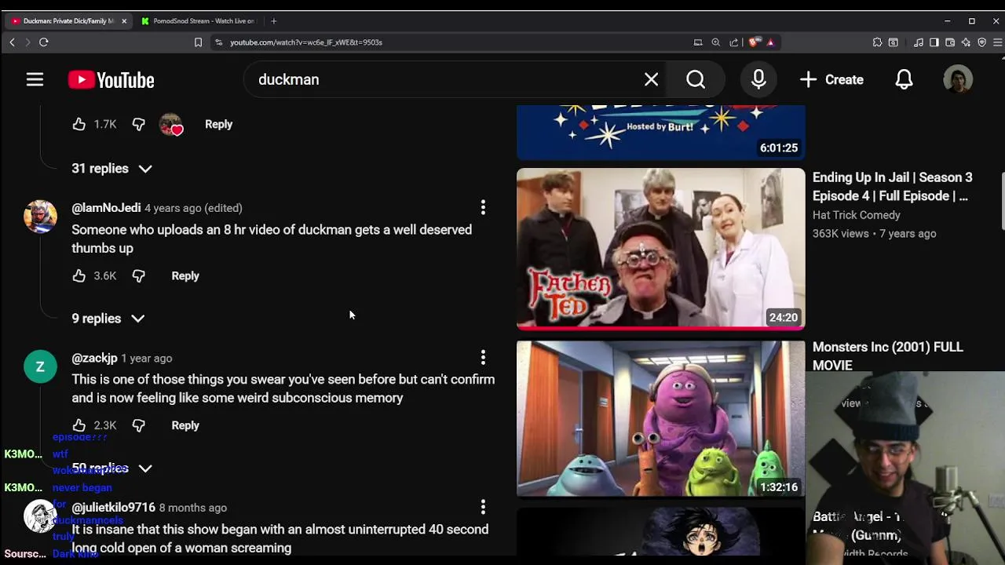Open the browser main menu
Screen dimensions: 1005x565
997,42
